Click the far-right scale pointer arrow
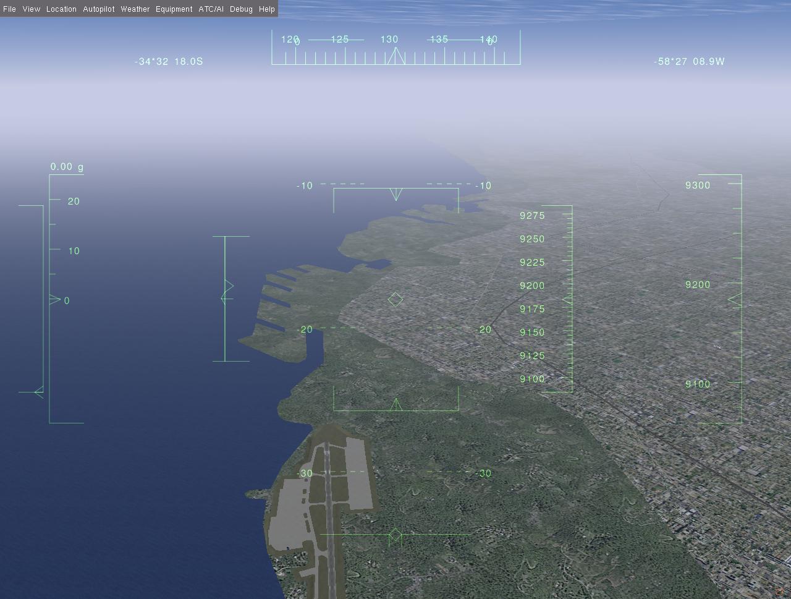 [735, 300]
